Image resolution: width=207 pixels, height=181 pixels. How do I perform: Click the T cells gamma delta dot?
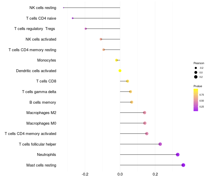tap(130, 92)
